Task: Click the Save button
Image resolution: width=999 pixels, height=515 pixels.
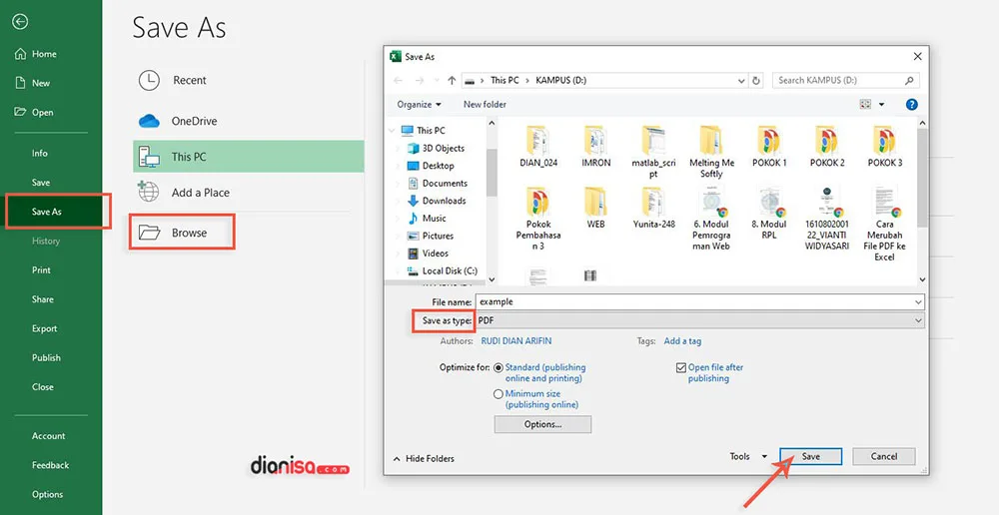Action: tap(810, 456)
